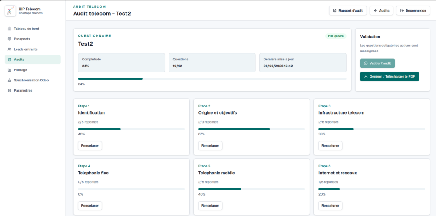Click the 2/6 reponses count text
This screenshot has width=436, height=216.
pos(329,122)
